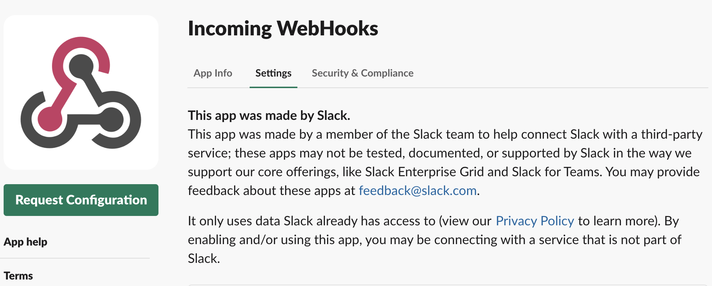Open the App help section

(x=25, y=242)
